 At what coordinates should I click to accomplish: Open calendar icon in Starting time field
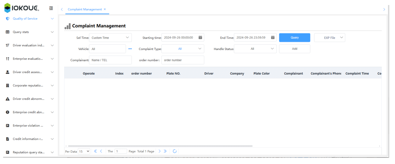[200, 37]
